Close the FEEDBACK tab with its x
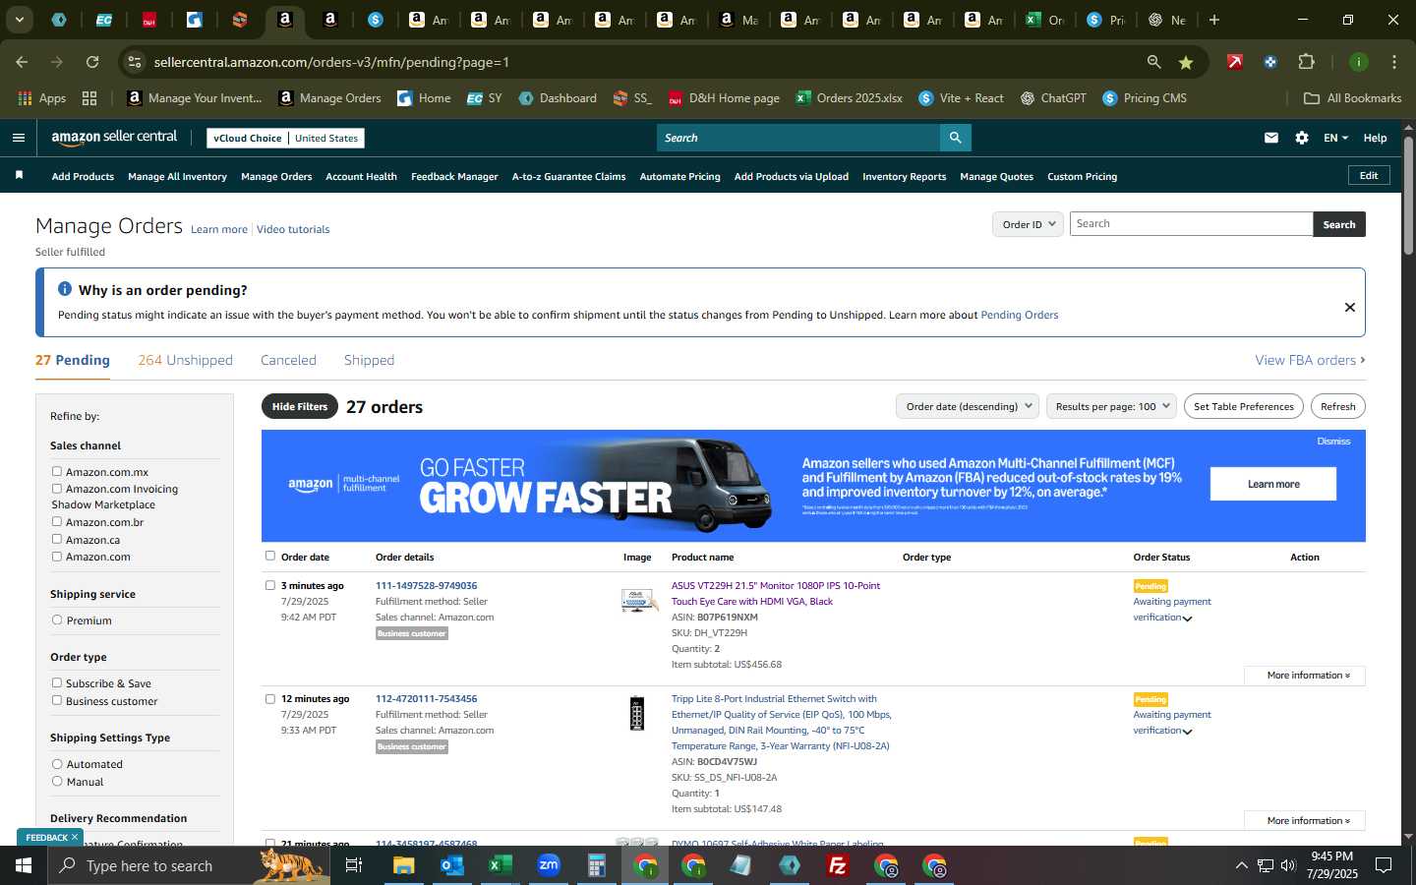 (x=75, y=837)
